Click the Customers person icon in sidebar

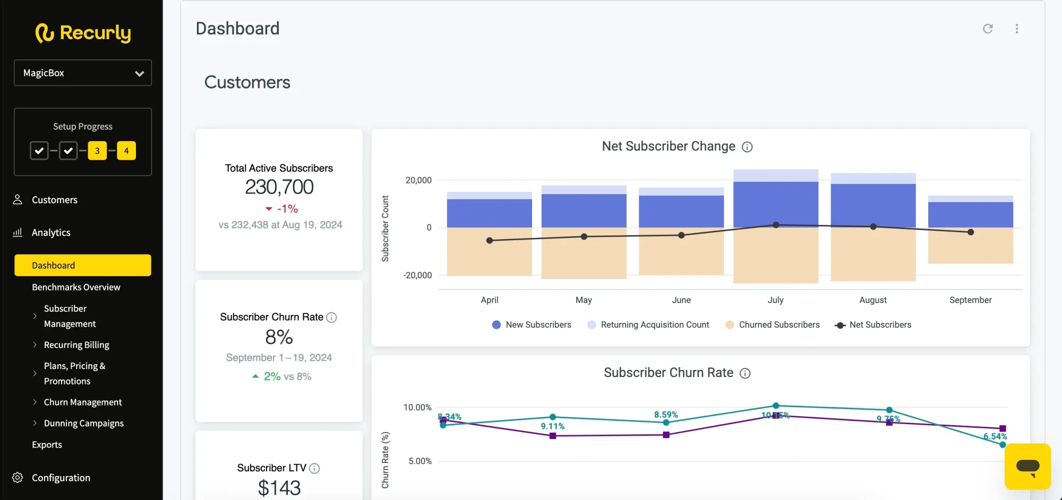point(18,199)
